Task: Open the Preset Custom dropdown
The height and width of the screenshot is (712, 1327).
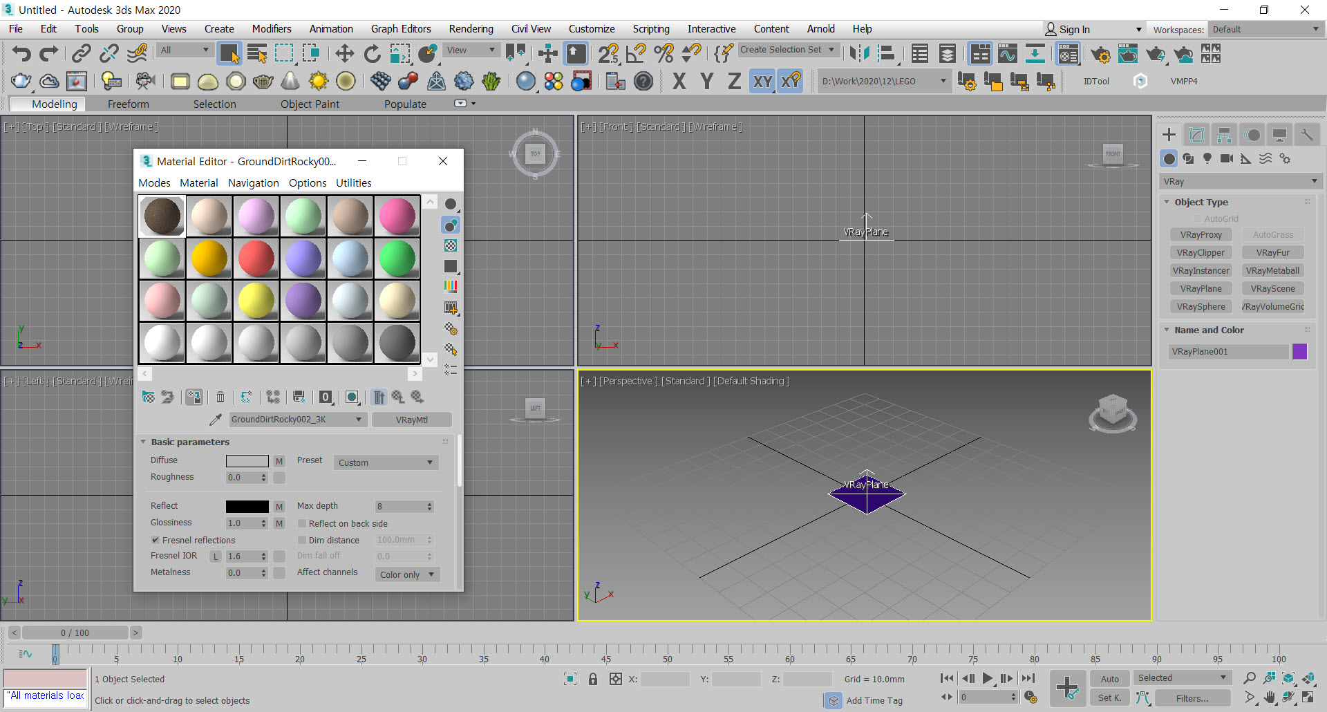Action: pos(386,462)
